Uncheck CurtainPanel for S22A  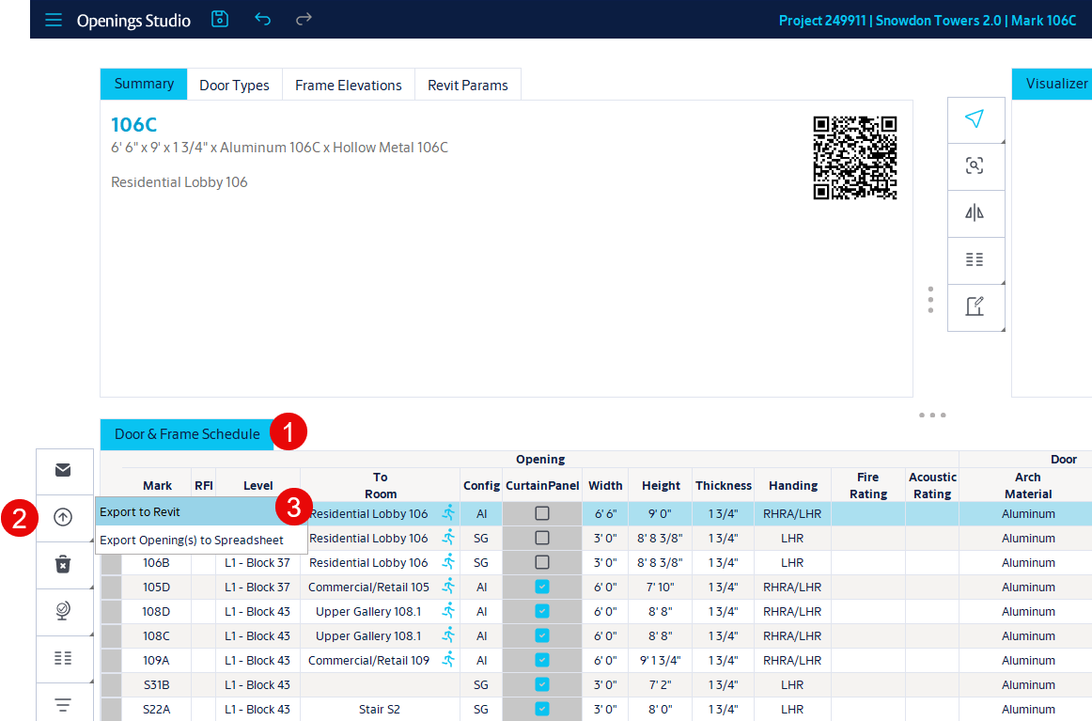tap(542, 709)
